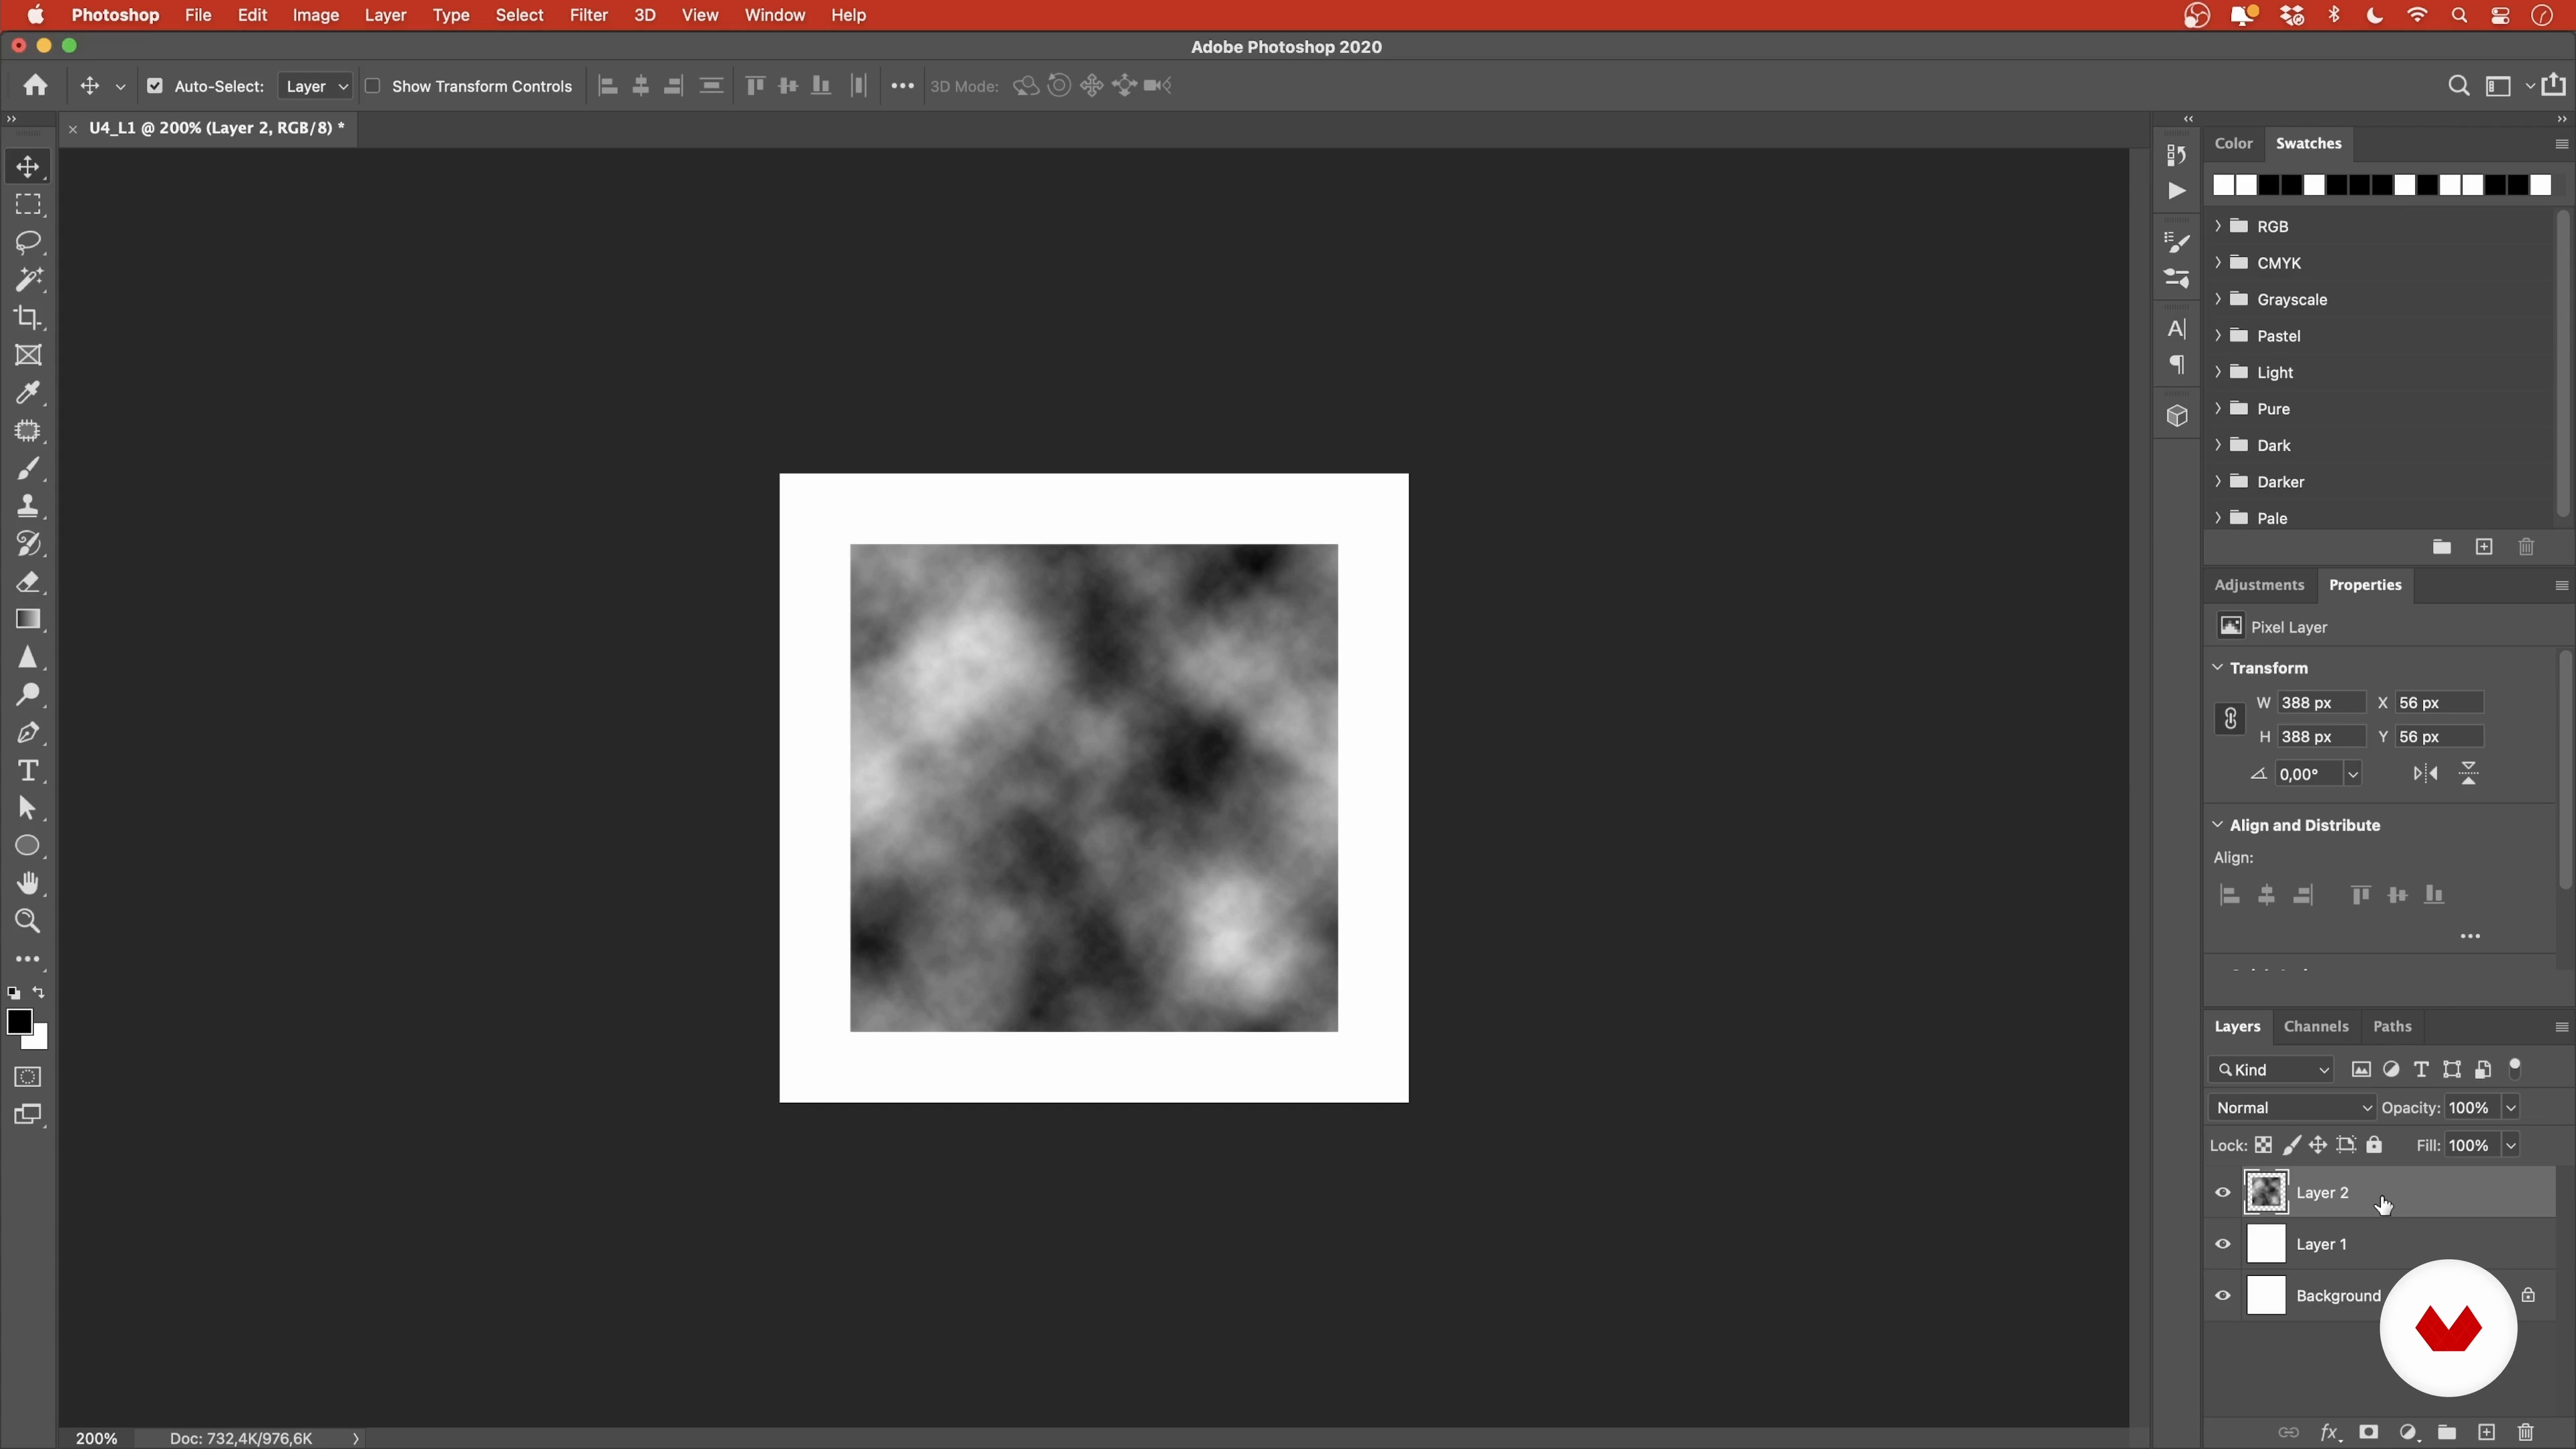Screen dimensions: 2576x1449
Task: Select the Zoom tool
Action: pyautogui.click(x=28, y=921)
